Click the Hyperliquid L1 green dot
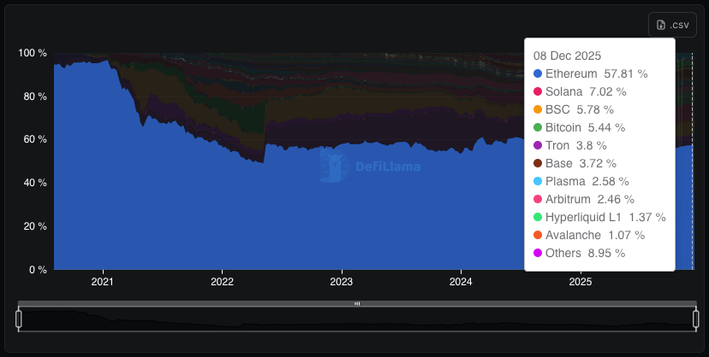This screenshot has height=357, width=709. (538, 217)
